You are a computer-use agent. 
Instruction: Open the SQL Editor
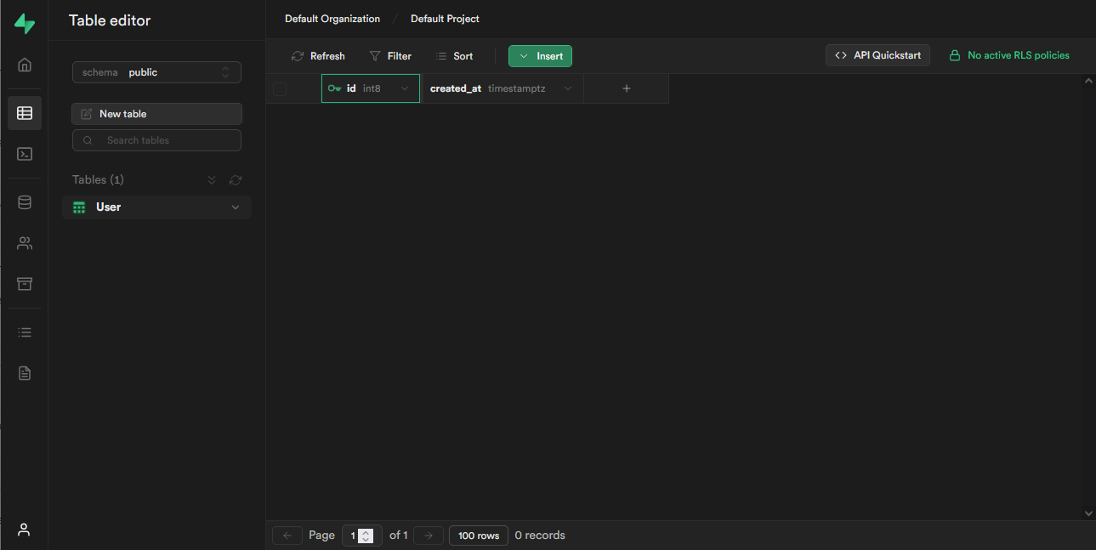point(24,154)
